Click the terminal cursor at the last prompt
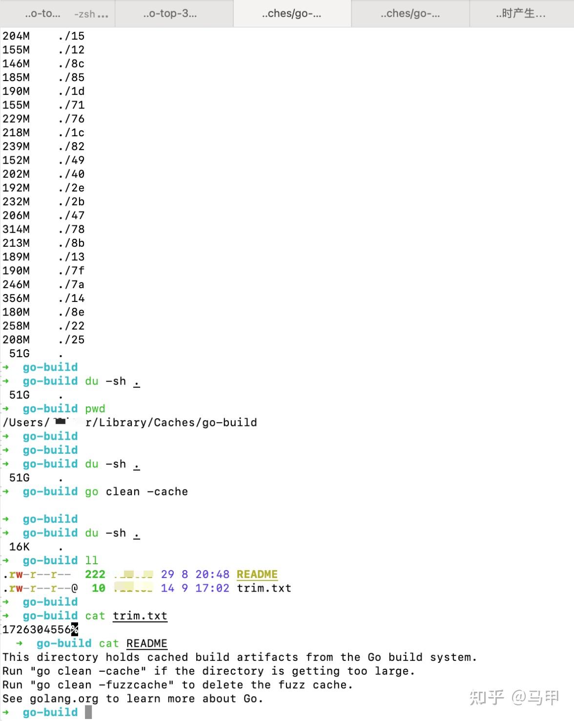The image size is (574, 721). (88, 712)
